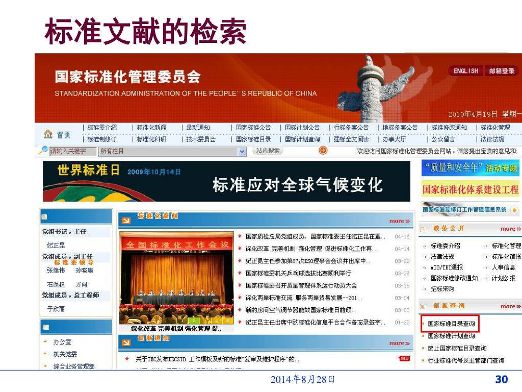The image size is (522, 392).
Task: Open news 新的房间空气调节器能效国家标准
Action: pos(301,310)
